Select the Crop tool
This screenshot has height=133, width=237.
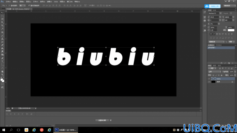[2, 26]
